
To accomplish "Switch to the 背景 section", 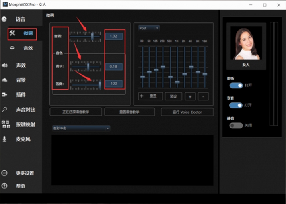I will (21, 80).
